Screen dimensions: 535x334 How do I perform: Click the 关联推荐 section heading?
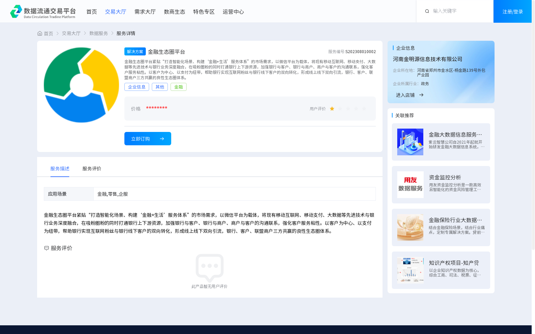405,116
